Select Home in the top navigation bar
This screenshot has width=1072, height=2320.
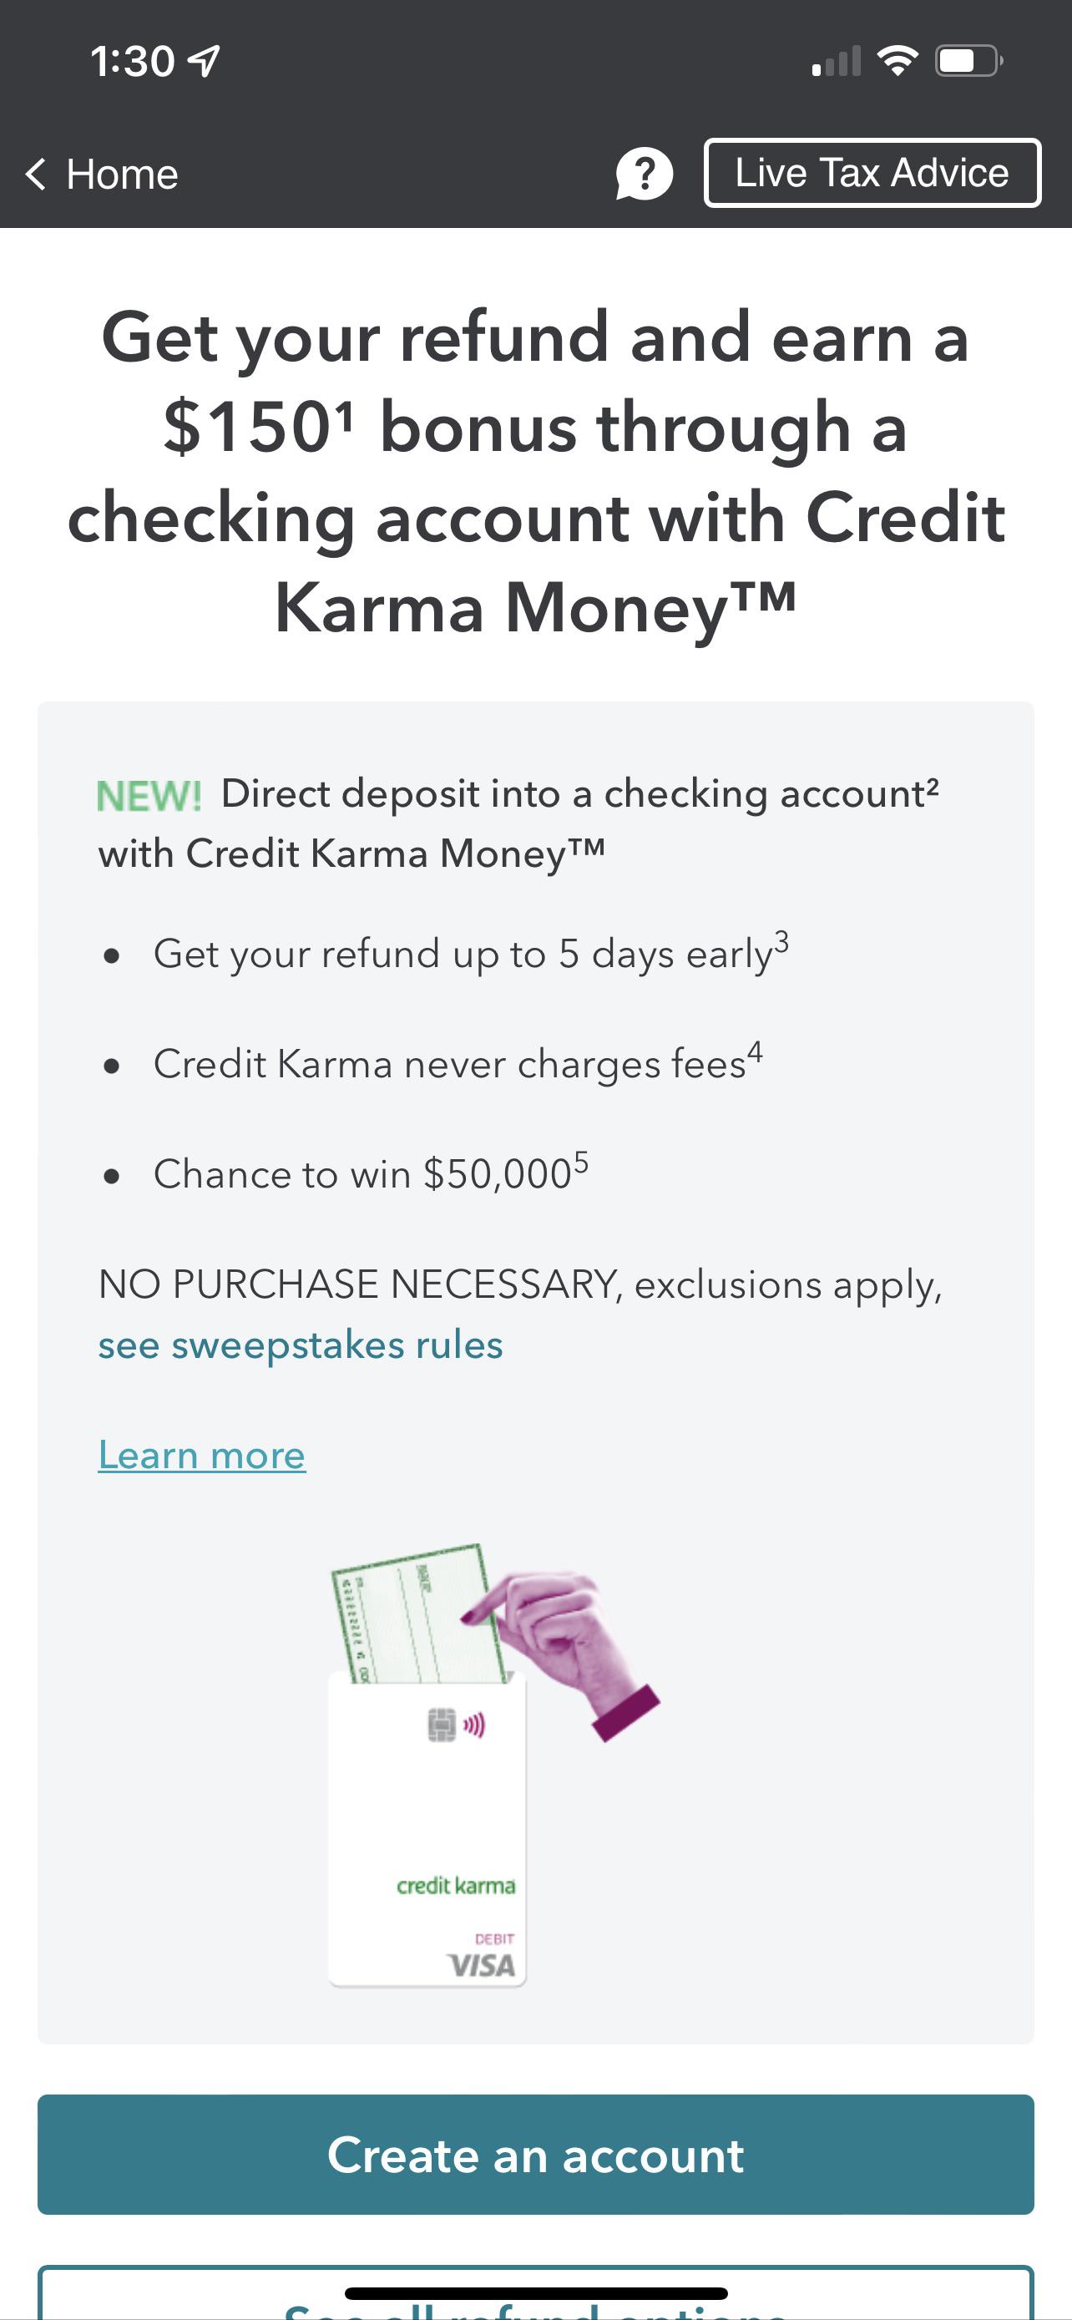(x=122, y=173)
